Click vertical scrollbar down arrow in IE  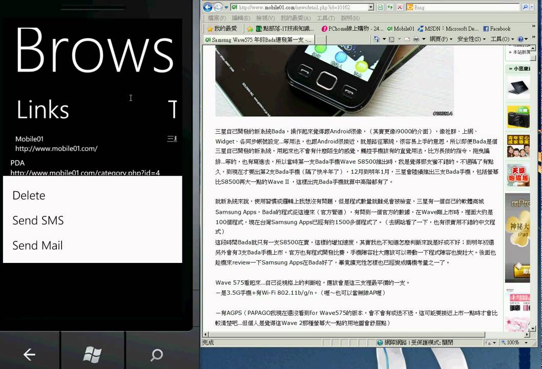tap(533, 329)
